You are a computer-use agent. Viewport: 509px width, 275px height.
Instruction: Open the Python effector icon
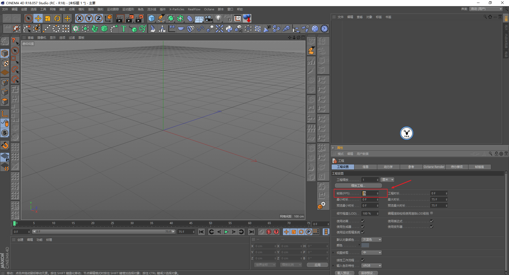229,29
